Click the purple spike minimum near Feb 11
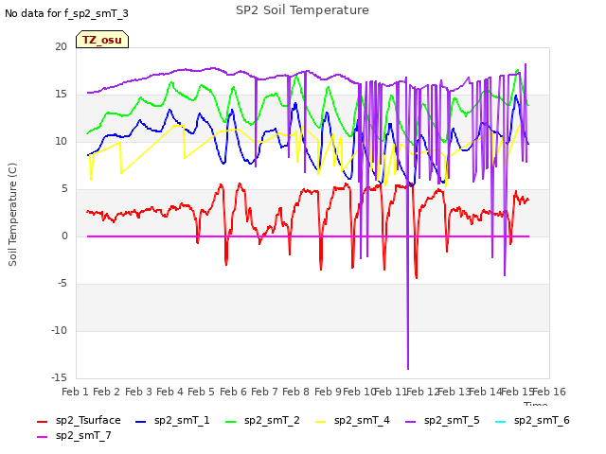This screenshot has height=454, width=606. (x=408, y=369)
